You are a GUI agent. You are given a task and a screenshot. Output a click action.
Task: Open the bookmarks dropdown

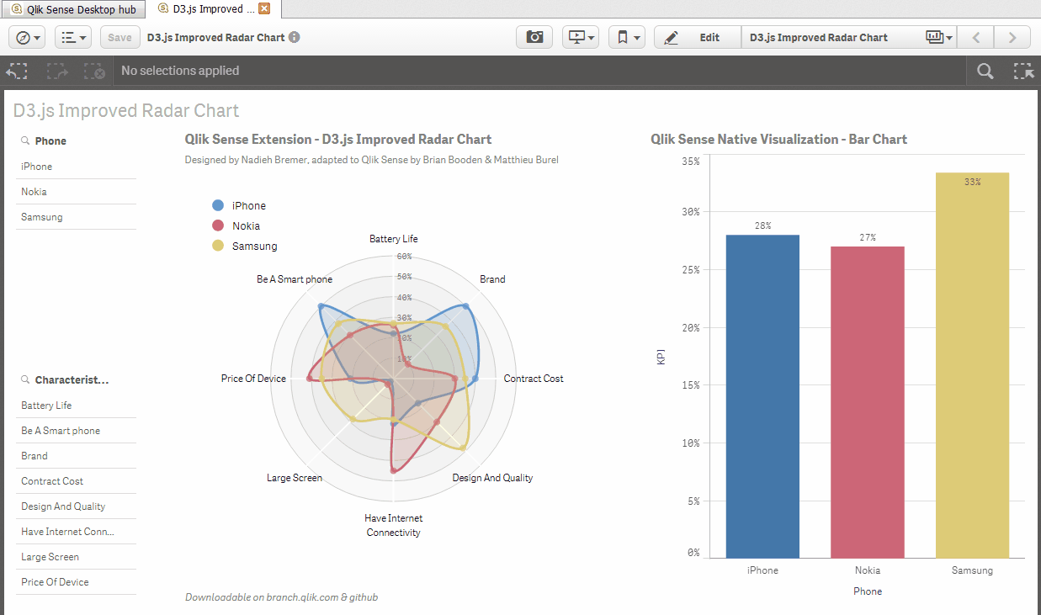click(627, 37)
